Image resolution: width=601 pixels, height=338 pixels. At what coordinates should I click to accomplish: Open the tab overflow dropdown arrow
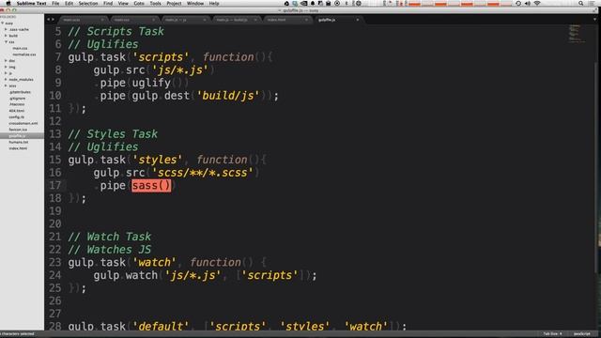[594, 20]
